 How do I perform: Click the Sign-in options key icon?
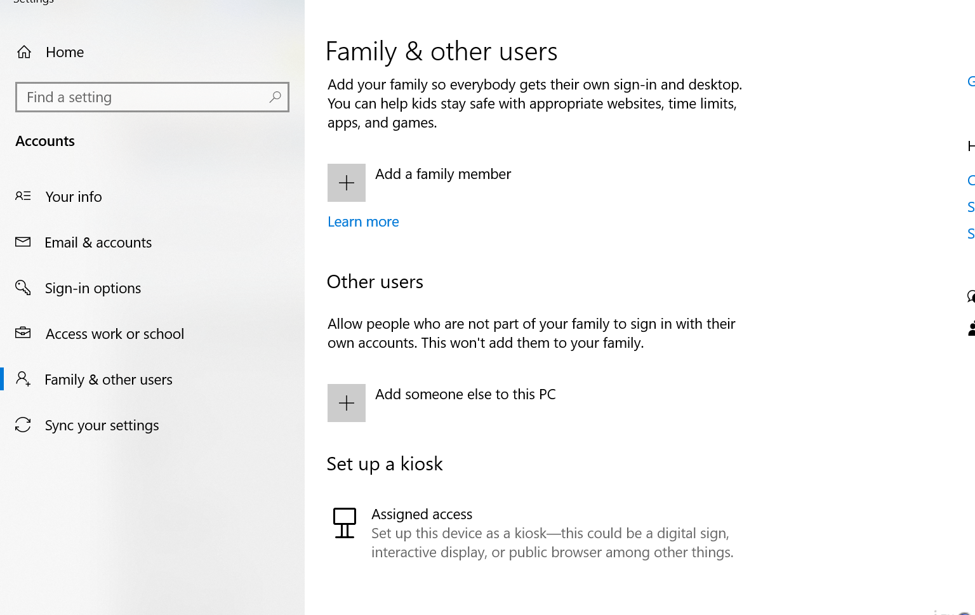coord(23,288)
